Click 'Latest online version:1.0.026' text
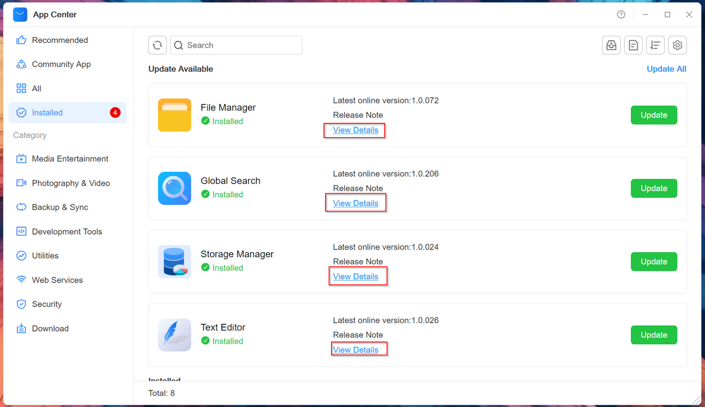 [386, 320]
